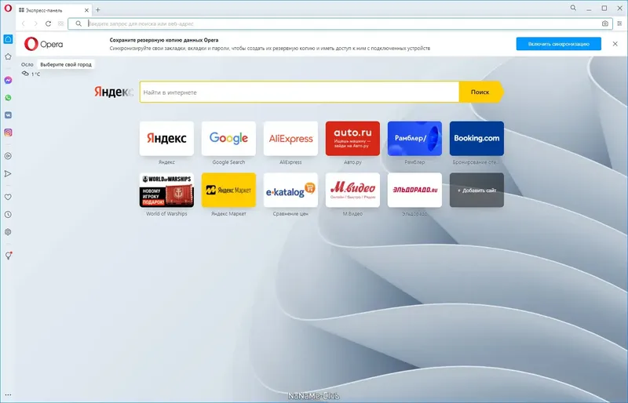The height and width of the screenshot is (403, 628).
Task: Open Facebook Messenger in sidebar
Action: tap(8, 81)
